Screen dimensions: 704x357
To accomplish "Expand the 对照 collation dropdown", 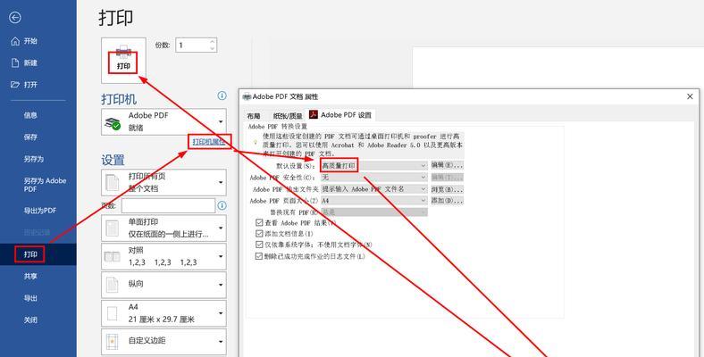I will [163, 256].
